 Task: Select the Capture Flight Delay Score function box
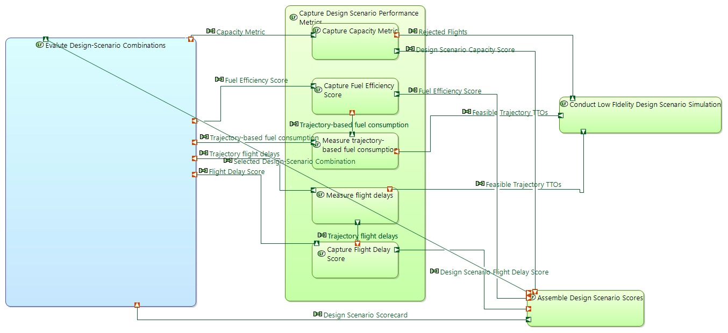click(x=355, y=260)
